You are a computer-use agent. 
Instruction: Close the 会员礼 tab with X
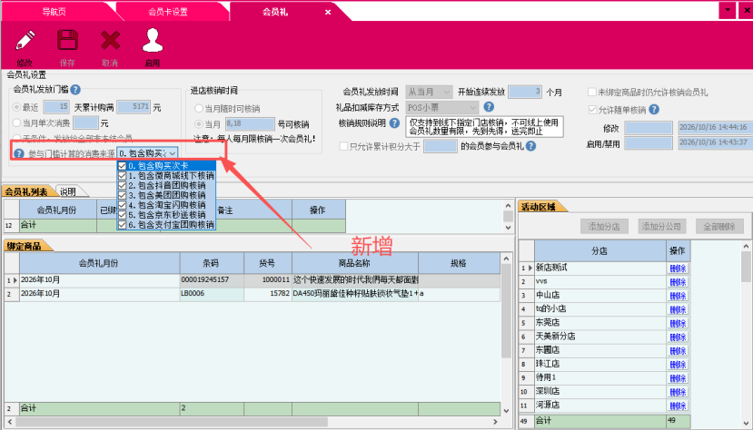[328, 12]
